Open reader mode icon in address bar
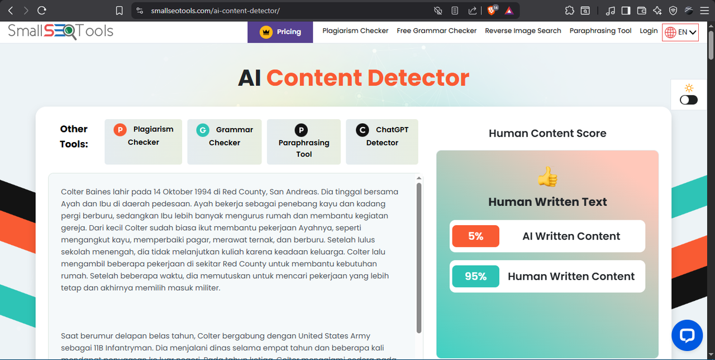Viewport: 715px width, 360px height. (455, 11)
